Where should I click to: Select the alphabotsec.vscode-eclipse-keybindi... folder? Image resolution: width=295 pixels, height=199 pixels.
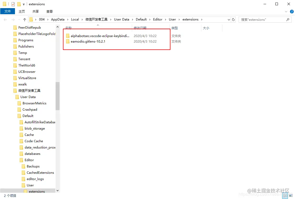(x=100, y=36)
